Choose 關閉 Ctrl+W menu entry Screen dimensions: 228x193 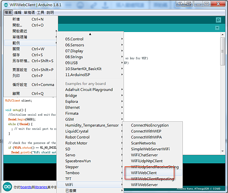[30, 49]
